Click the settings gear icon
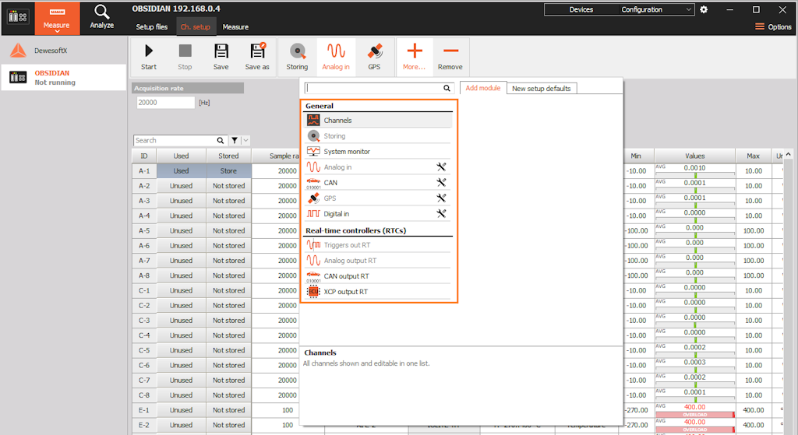The image size is (798, 435). (x=704, y=9)
